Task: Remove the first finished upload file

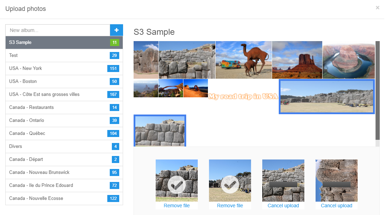Action: pos(177,206)
